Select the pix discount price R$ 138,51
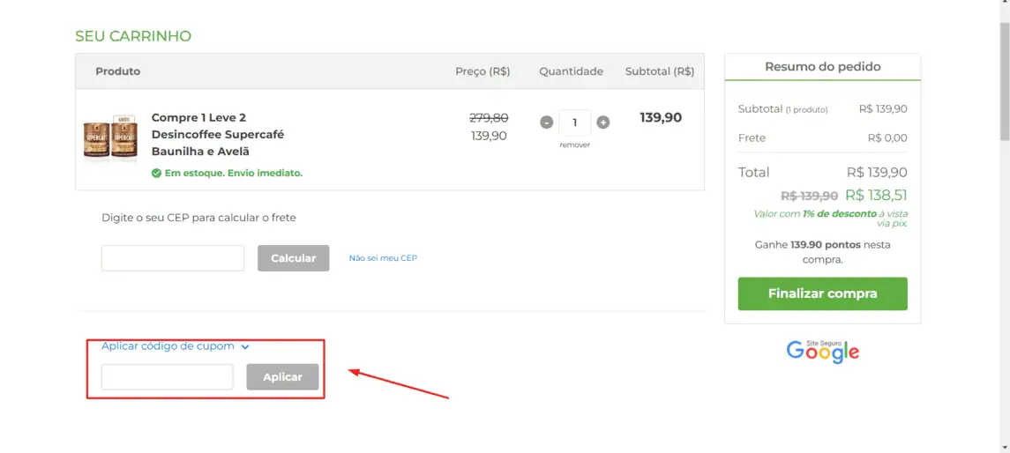 point(876,195)
